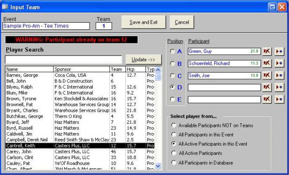Select player Caldwell, Jim

(80, 134)
